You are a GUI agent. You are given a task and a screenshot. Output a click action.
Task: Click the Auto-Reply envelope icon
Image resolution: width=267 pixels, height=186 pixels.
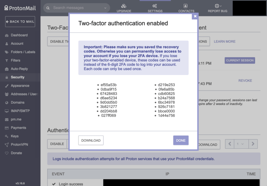7,69
